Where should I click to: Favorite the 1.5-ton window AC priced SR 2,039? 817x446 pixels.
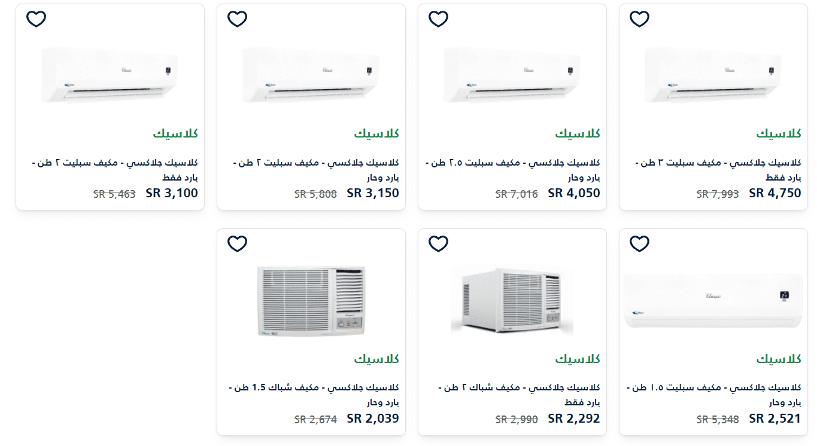(238, 244)
